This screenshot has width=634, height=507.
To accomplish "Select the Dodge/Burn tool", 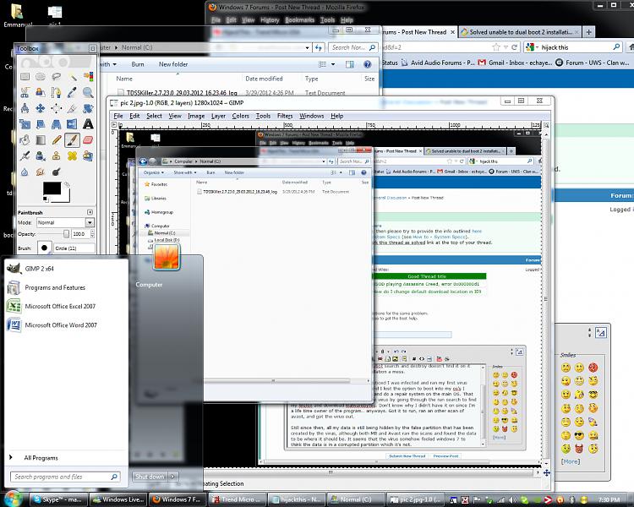I will 56,172.
